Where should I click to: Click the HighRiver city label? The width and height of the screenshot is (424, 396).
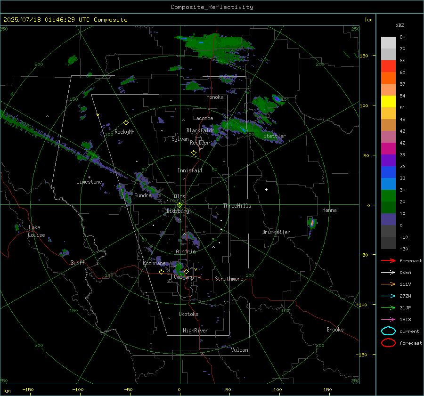[196, 331]
